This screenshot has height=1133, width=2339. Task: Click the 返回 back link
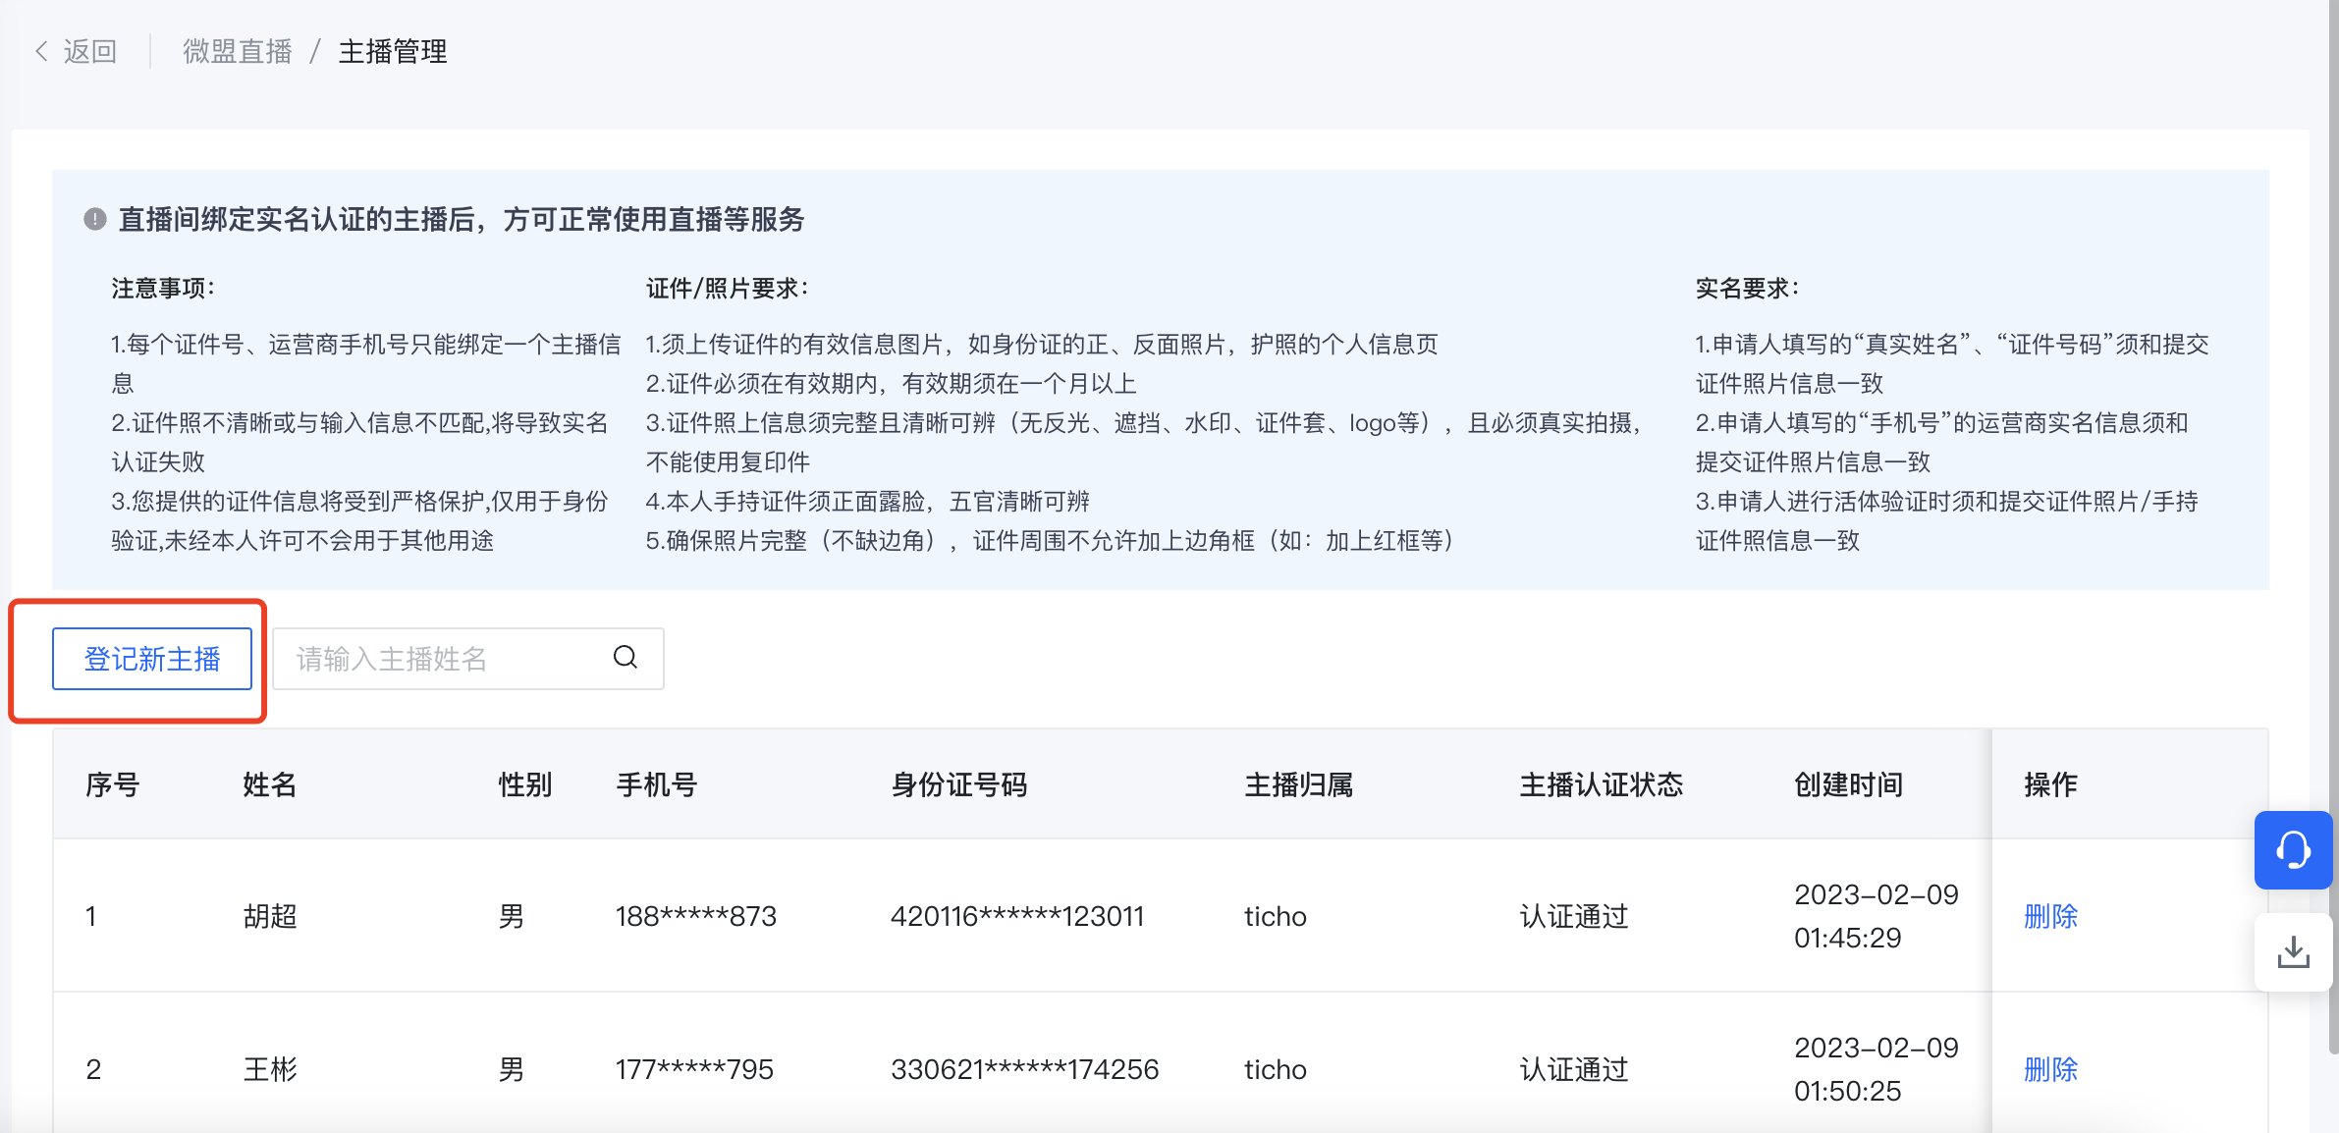(90, 51)
